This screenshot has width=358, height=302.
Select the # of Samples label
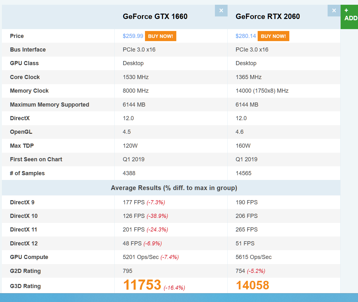27,173
